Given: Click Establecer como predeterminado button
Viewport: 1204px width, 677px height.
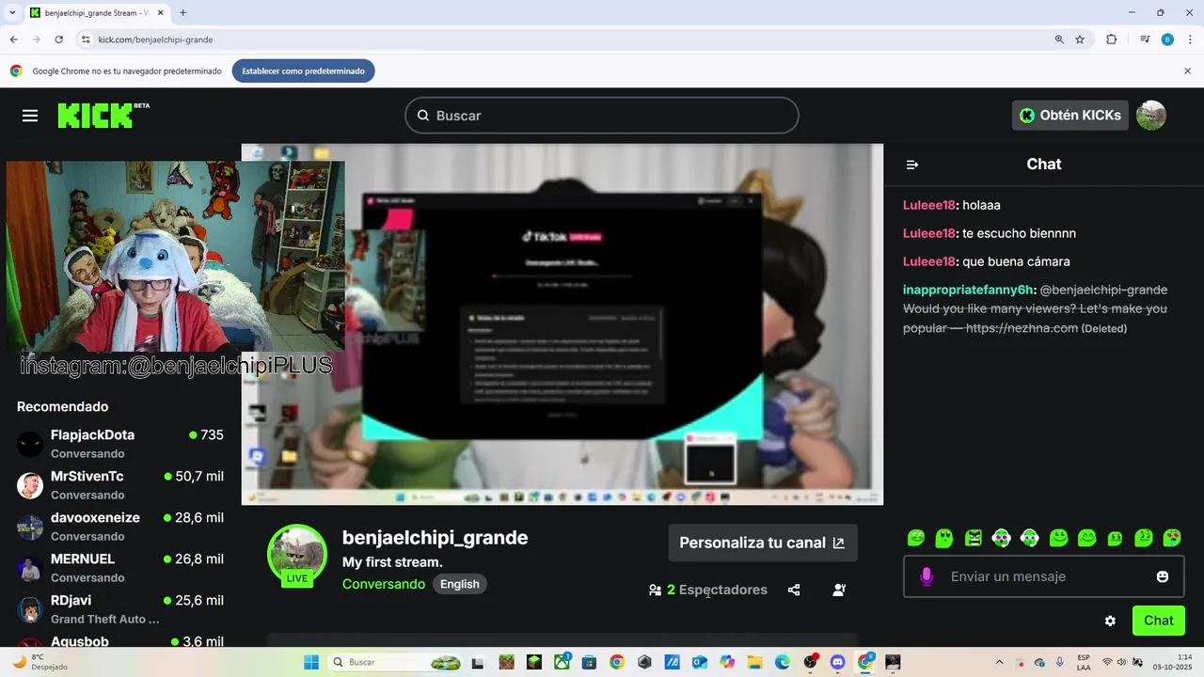Looking at the screenshot, I should pyautogui.click(x=303, y=71).
